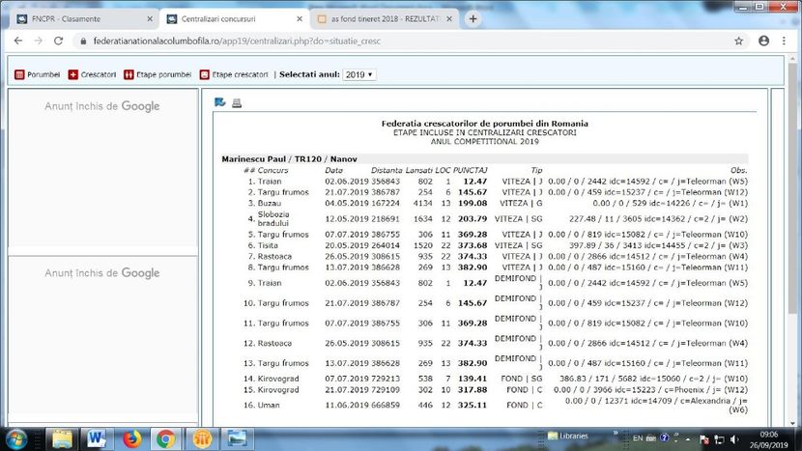Reload the page in Chrome
This screenshot has height=451, width=802.
(x=60, y=42)
